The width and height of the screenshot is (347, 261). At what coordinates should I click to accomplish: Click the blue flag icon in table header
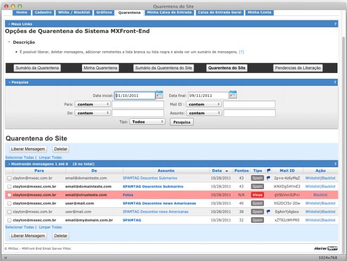pyautogui.click(x=268, y=170)
